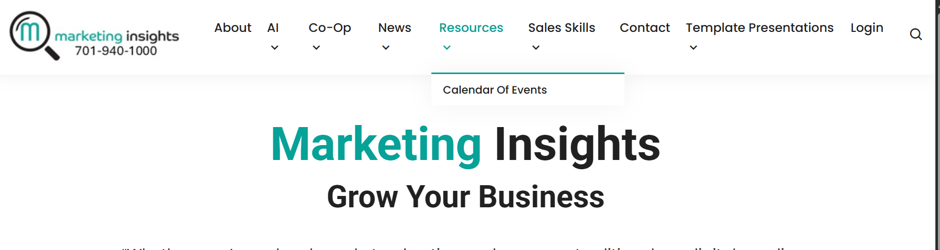Expand the chevron under Sales Skills

coord(536,48)
